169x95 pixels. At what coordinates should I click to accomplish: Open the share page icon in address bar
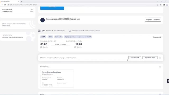coord(157,5)
